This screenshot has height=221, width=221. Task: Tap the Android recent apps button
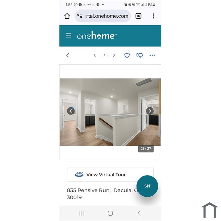tap(82, 213)
